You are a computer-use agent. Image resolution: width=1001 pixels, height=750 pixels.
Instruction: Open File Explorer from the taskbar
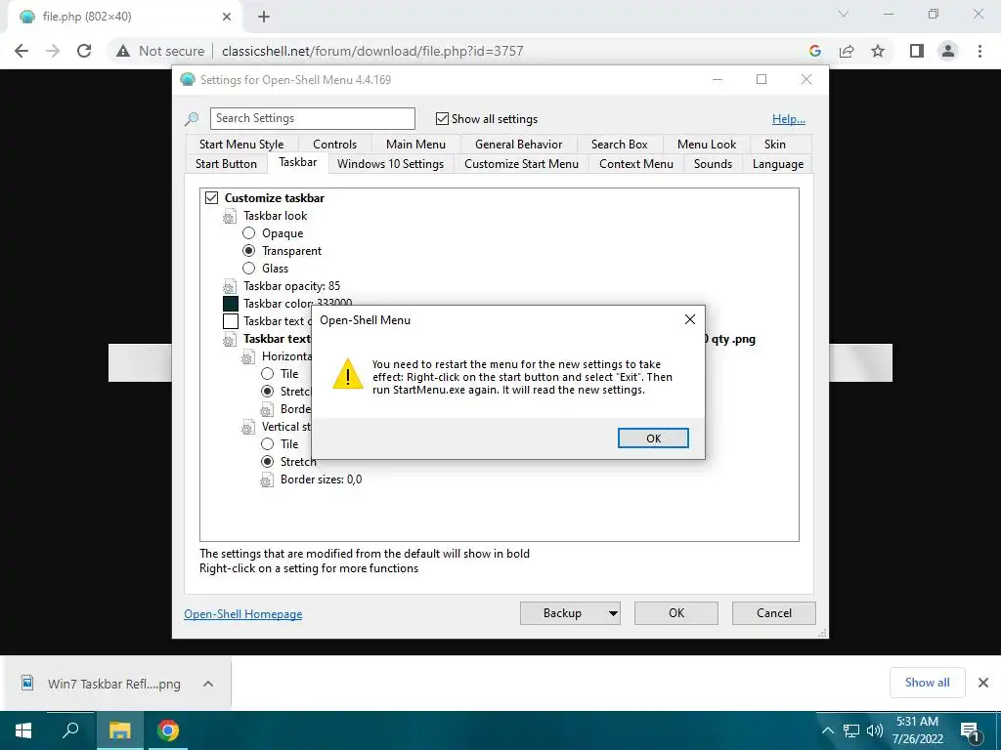[119, 730]
